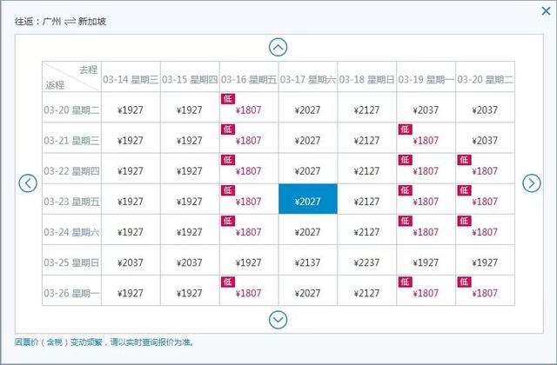Image resolution: width=557 pixels, height=365 pixels.
Task: Select fare departing 03-17 returning 03-20
Action: (307, 107)
